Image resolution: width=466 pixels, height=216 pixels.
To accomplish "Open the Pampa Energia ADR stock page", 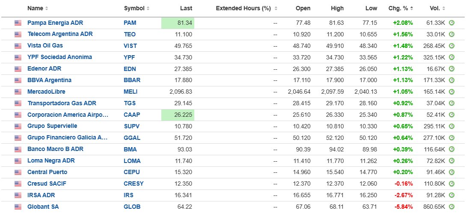I will point(55,23).
